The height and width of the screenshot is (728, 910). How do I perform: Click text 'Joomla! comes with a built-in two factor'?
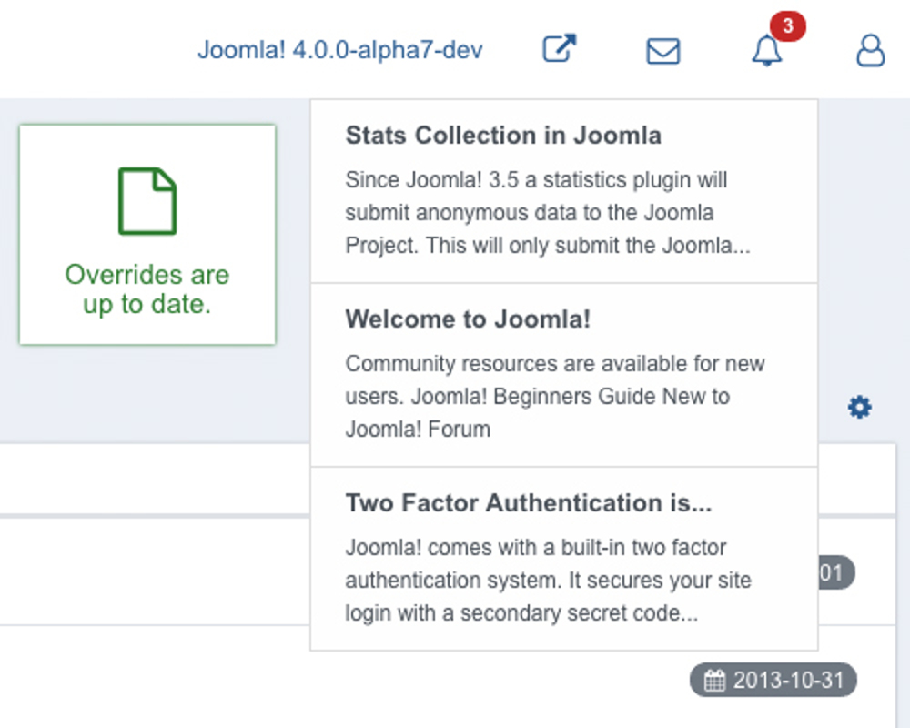[536, 548]
